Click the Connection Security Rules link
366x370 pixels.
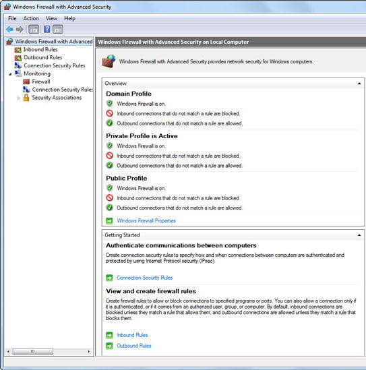tap(145, 278)
